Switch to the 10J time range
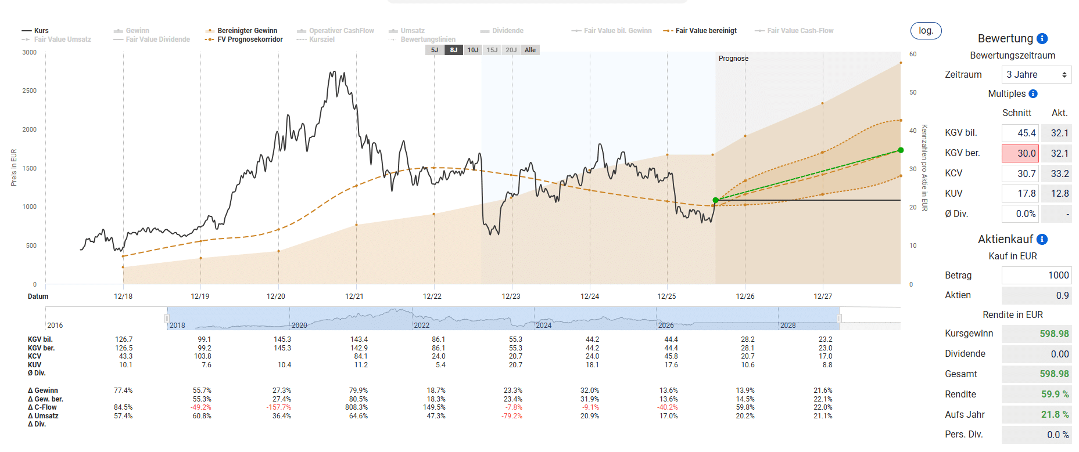Image resolution: width=1079 pixels, height=452 pixels. click(x=473, y=50)
